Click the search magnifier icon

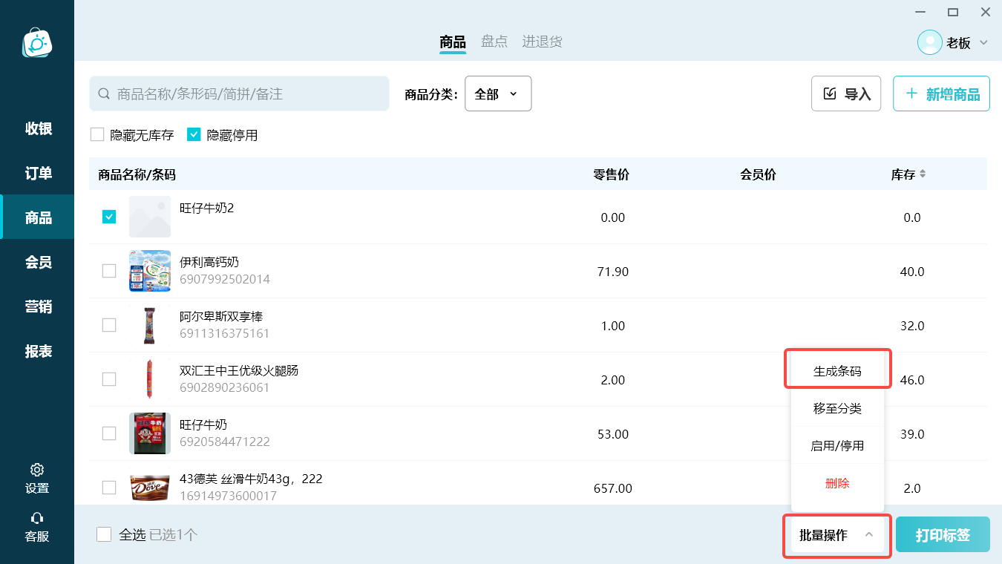pos(105,94)
